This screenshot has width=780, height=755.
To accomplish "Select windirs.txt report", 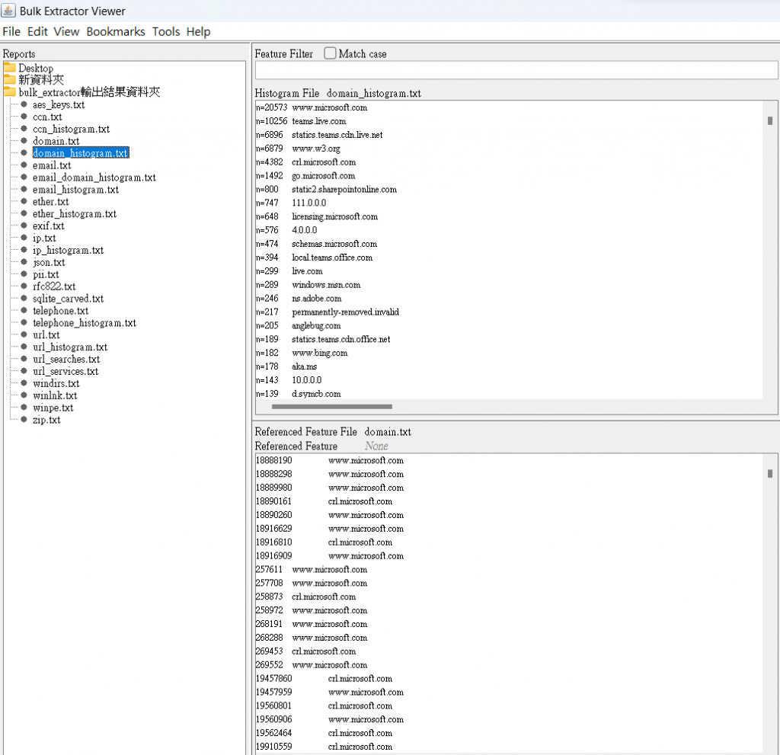I will (56, 383).
